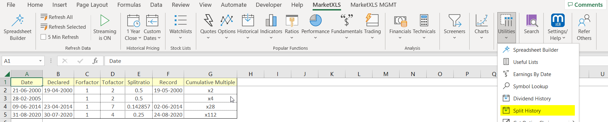This screenshot has height=122, width=608.
Task: Switch to the View tab
Action: pos(205,5)
